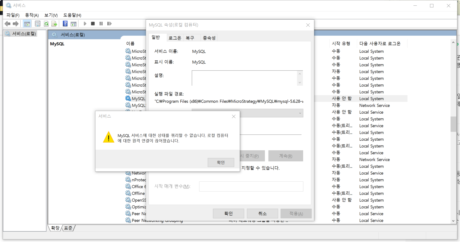Click the gear icon beside Optimiz service

click(x=128, y=207)
